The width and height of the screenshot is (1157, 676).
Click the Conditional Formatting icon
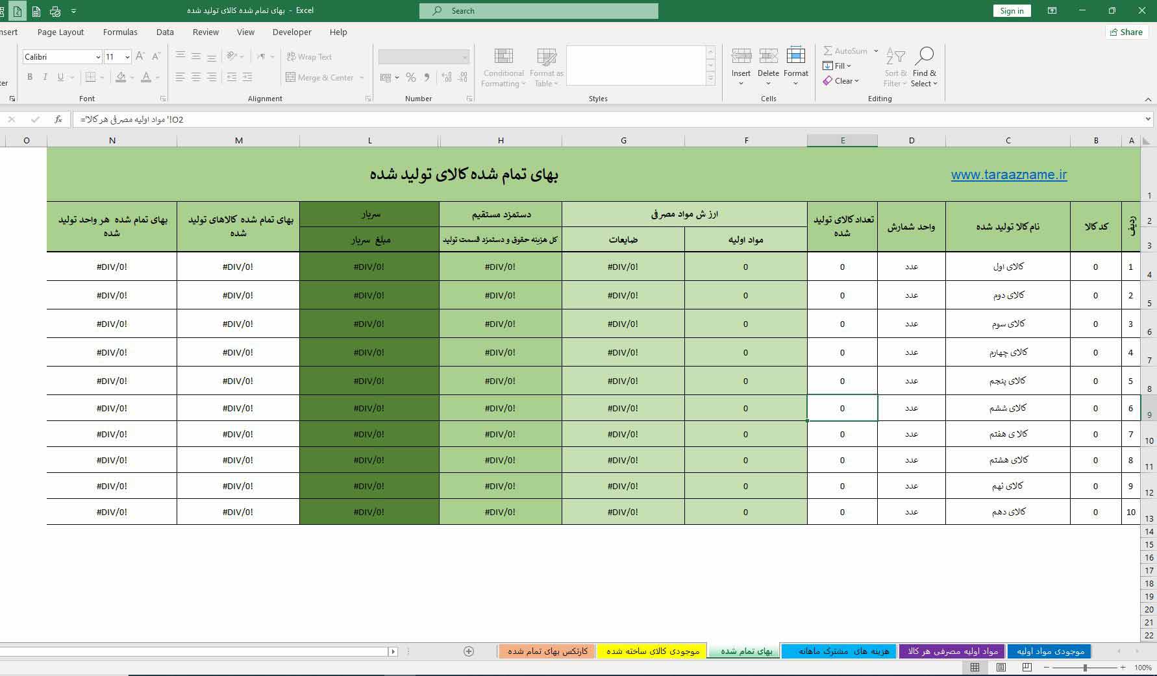(503, 56)
